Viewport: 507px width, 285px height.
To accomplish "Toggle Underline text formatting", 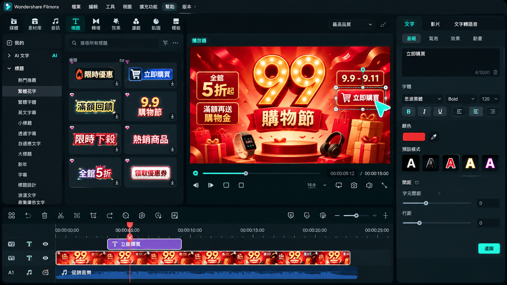I will (440, 111).
